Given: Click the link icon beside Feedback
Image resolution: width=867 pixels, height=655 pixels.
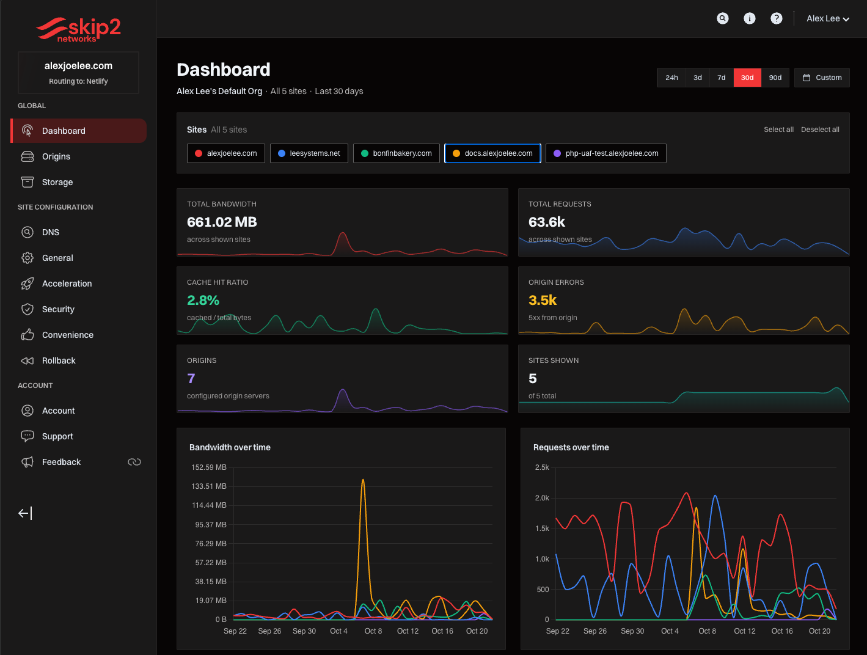Looking at the screenshot, I should (134, 462).
